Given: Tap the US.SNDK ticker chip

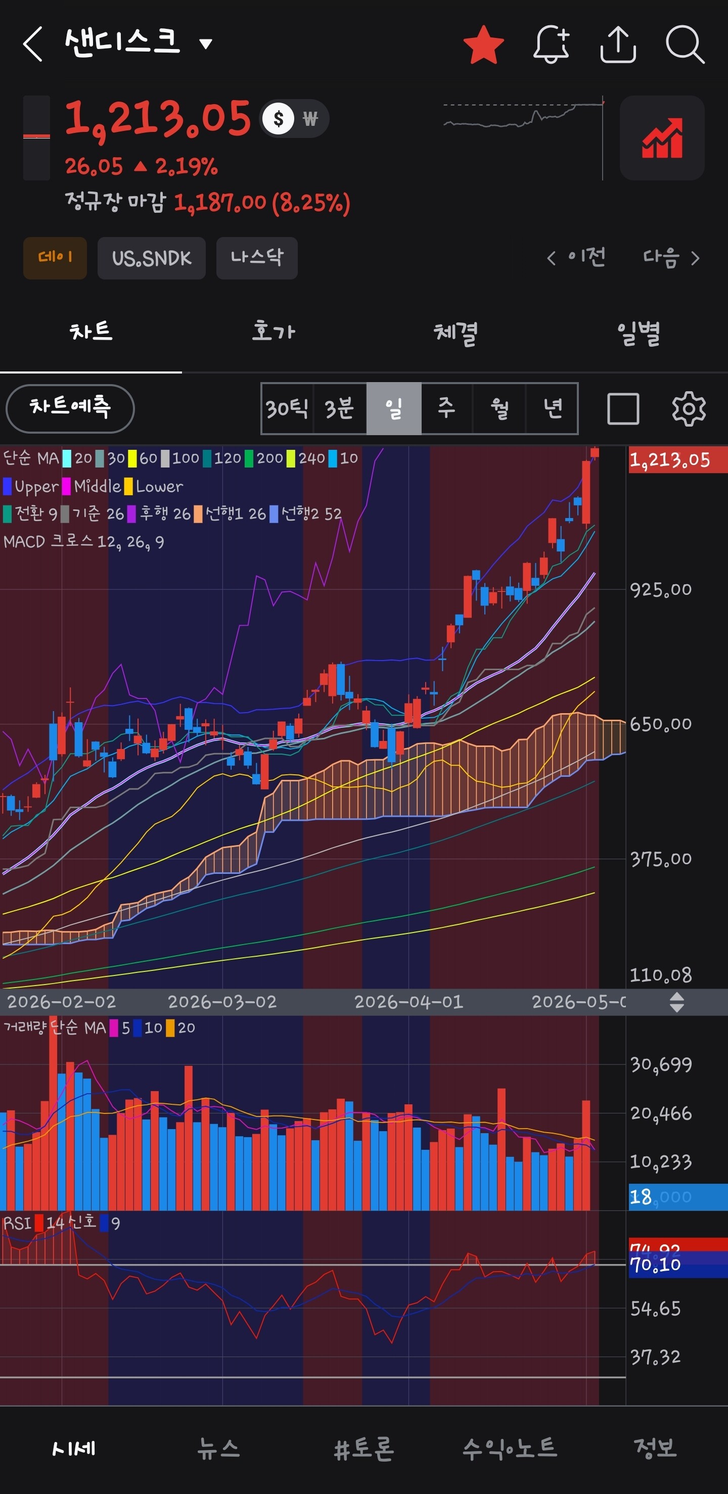Looking at the screenshot, I should pyautogui.click(x=151, y=258).
